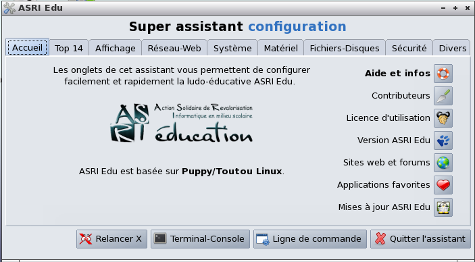Click the 'Sites web et forums' label
Viewport: 475px width, 262px height.
tap(386, 163)
